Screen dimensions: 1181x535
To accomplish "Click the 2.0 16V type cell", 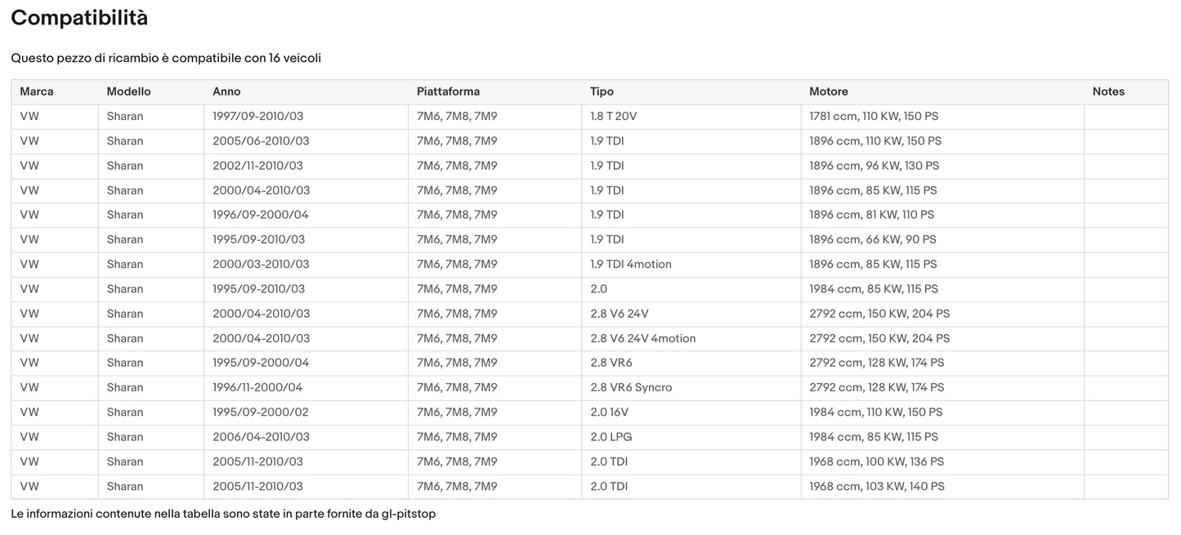I will pyautogui.click(x=609, y=412).
